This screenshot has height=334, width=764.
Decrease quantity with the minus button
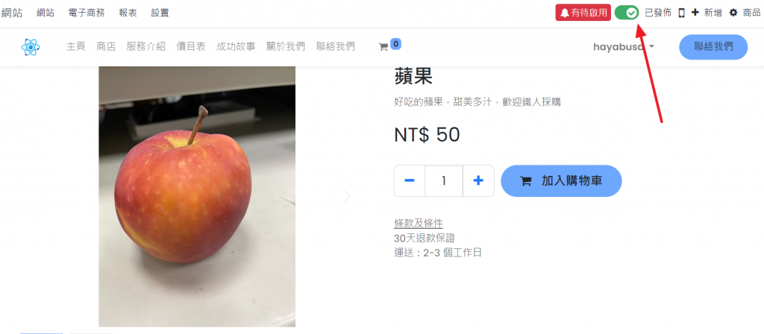(410, 181)
